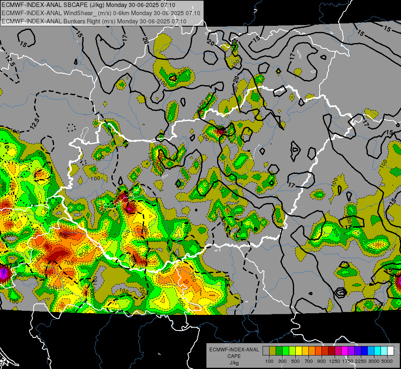
Task: Click the 3000 legend tick label
Action: click(x=374, y=361)
